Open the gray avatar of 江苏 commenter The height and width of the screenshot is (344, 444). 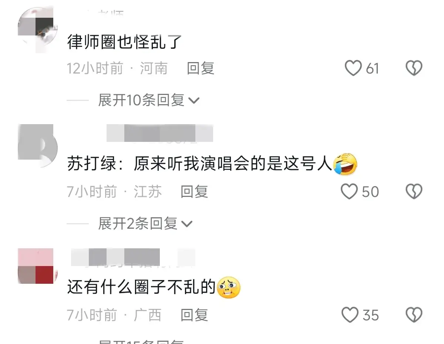tap(37, 146)
